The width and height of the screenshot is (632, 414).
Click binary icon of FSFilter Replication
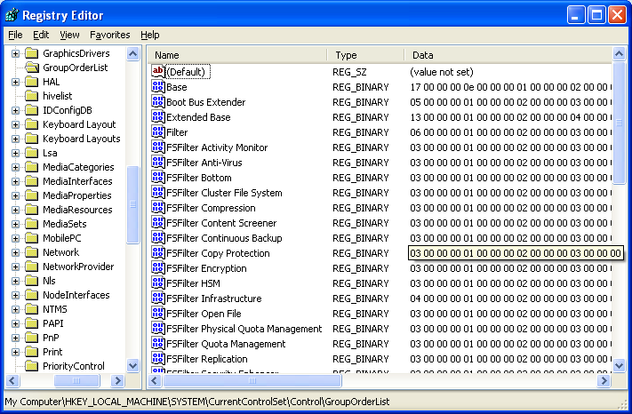pos(157,358)
